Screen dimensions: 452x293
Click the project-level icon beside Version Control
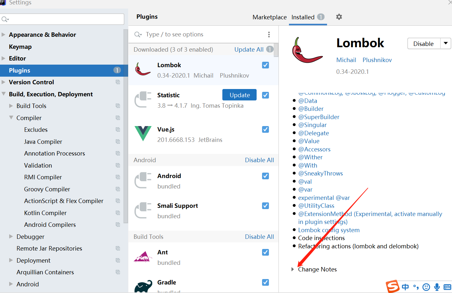pyautogui.click(x=118, y=82)
